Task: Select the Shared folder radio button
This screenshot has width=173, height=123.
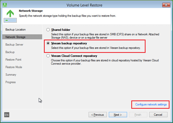Action: tap(48, 30)
